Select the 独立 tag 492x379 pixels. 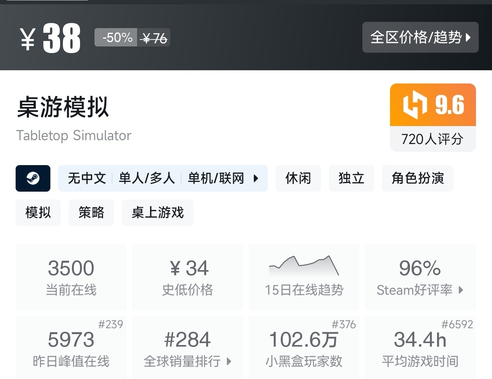point(351,178)
